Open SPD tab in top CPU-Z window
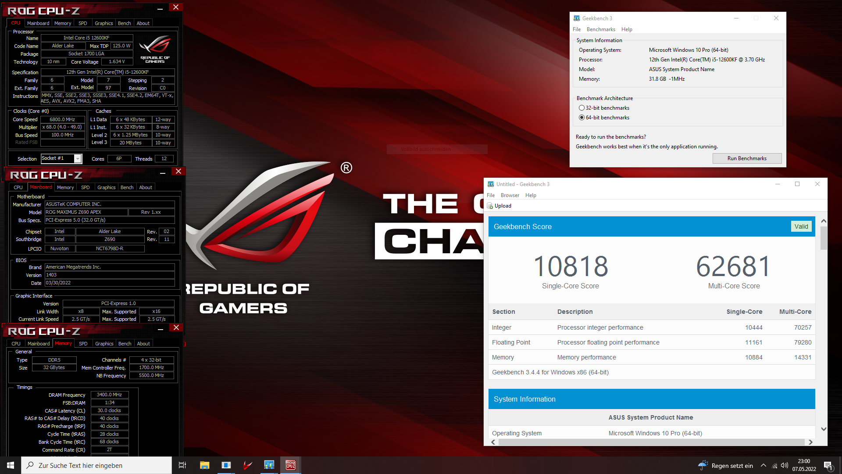 point(83,23)
